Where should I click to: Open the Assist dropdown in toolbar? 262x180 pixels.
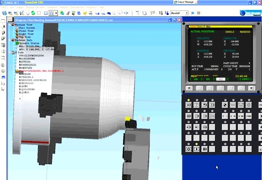pyautogui.click(x=179, y=13)
